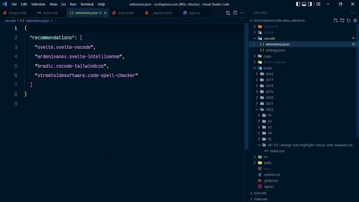359x202 pixels.
Task: Refresh the Explorer file tree
Action: click(348, 21)
